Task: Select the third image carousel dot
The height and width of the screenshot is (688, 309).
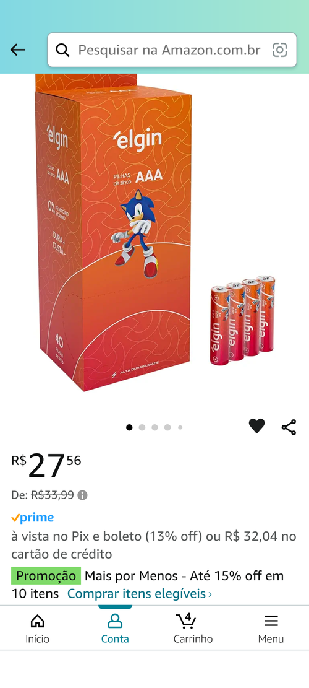Action: (154, 427)
